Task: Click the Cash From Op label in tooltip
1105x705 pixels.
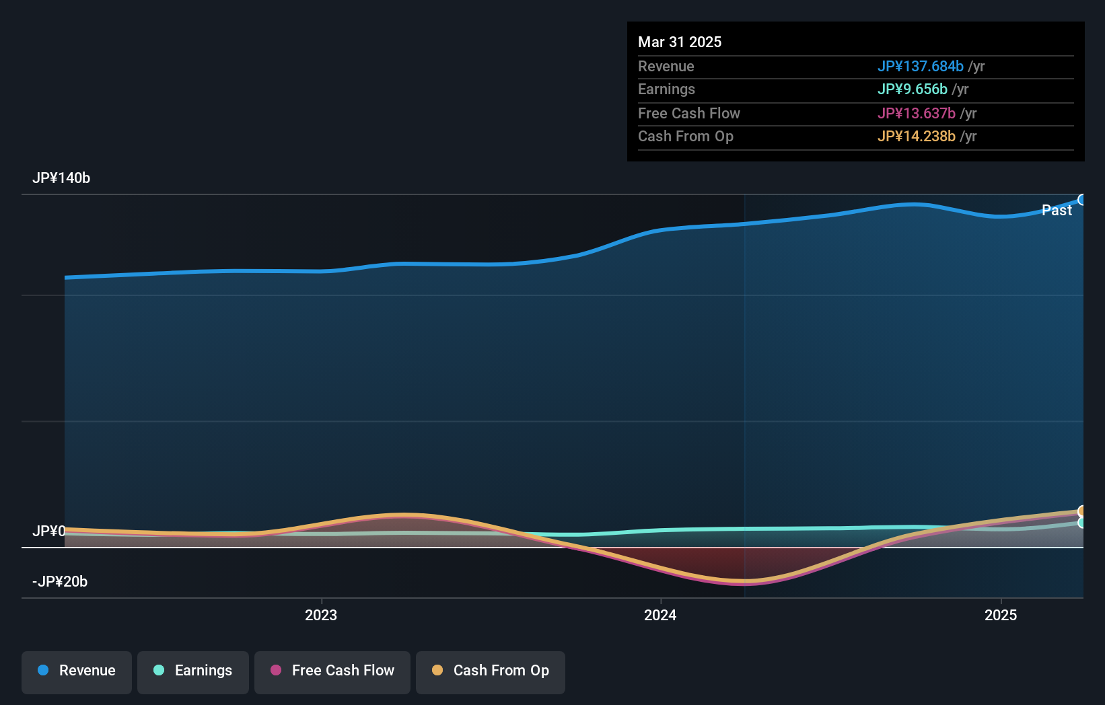Action: pos(685,137)
